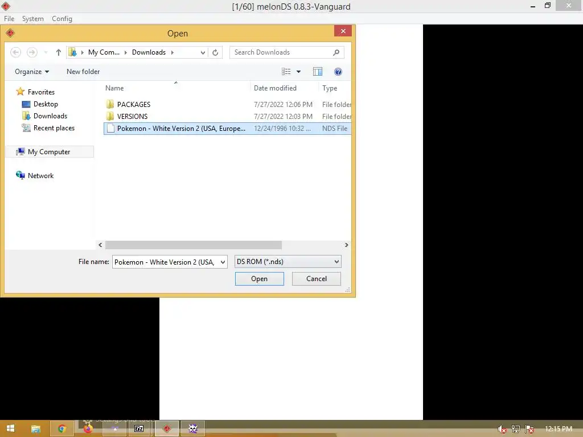The width and height of the screenshot is (583, 437).
Task: Switch to melonDS on the taskbar
Action: pyautogui.click(x=167, y=429)
